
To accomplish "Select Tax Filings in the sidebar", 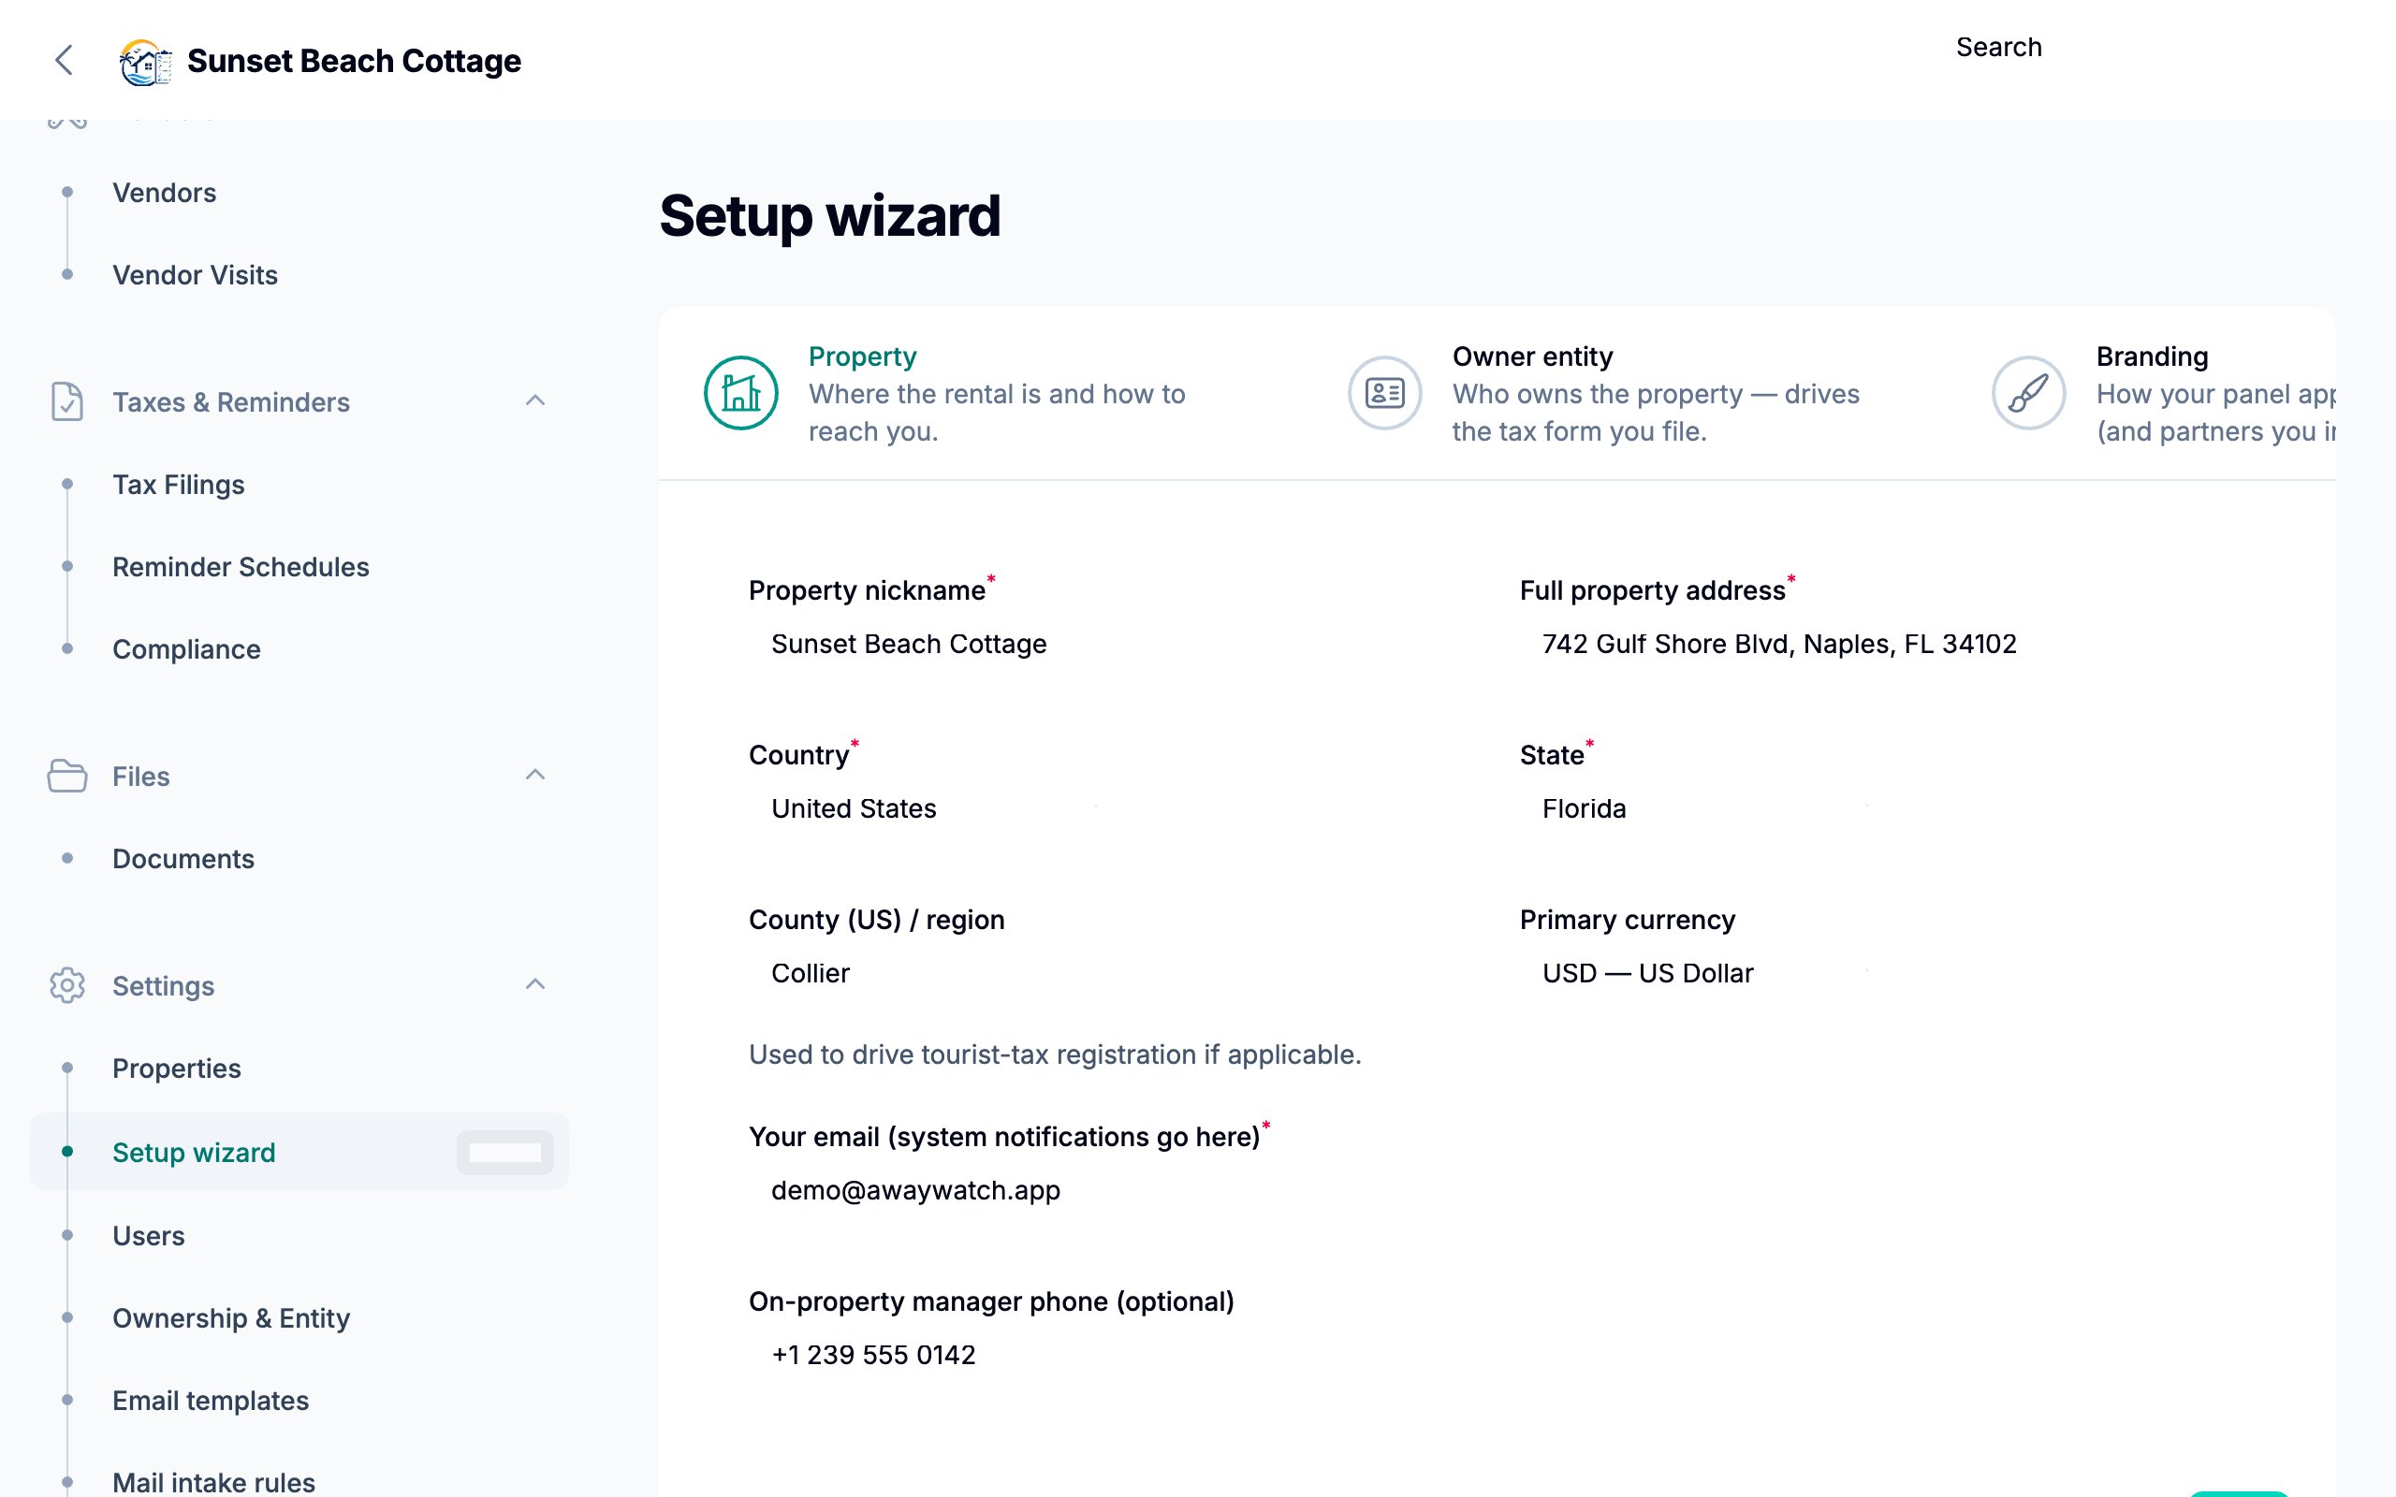I will (x=178, y=484).
